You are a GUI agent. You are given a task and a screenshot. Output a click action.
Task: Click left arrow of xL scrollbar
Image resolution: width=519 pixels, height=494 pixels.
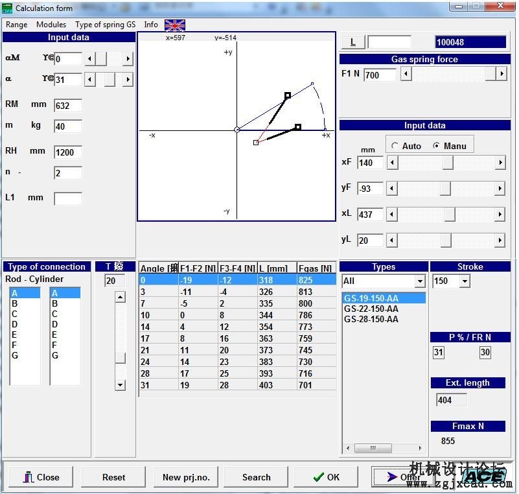[392, 215]
